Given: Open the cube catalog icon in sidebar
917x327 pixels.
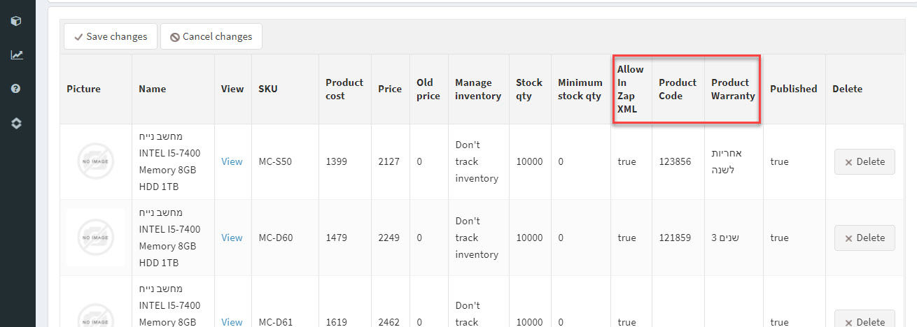Looking at the screenshot, I should pos(16,21).
